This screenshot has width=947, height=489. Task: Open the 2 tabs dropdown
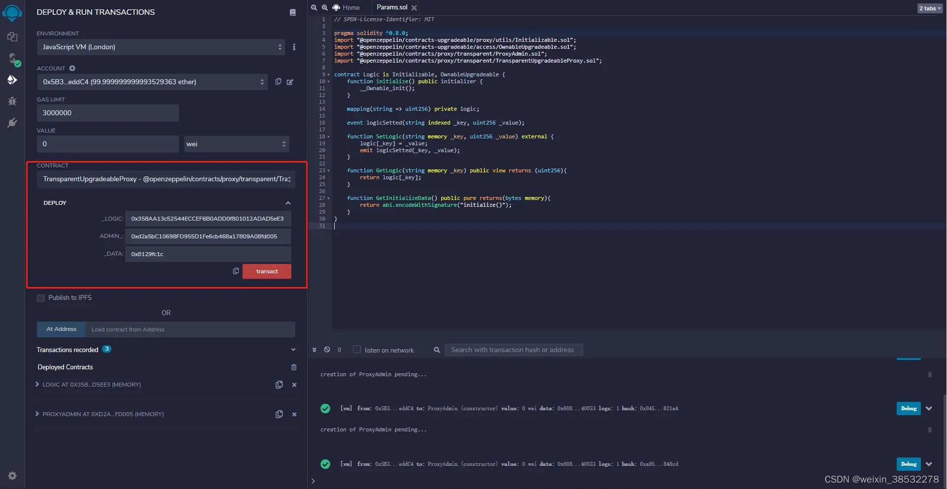930,8
